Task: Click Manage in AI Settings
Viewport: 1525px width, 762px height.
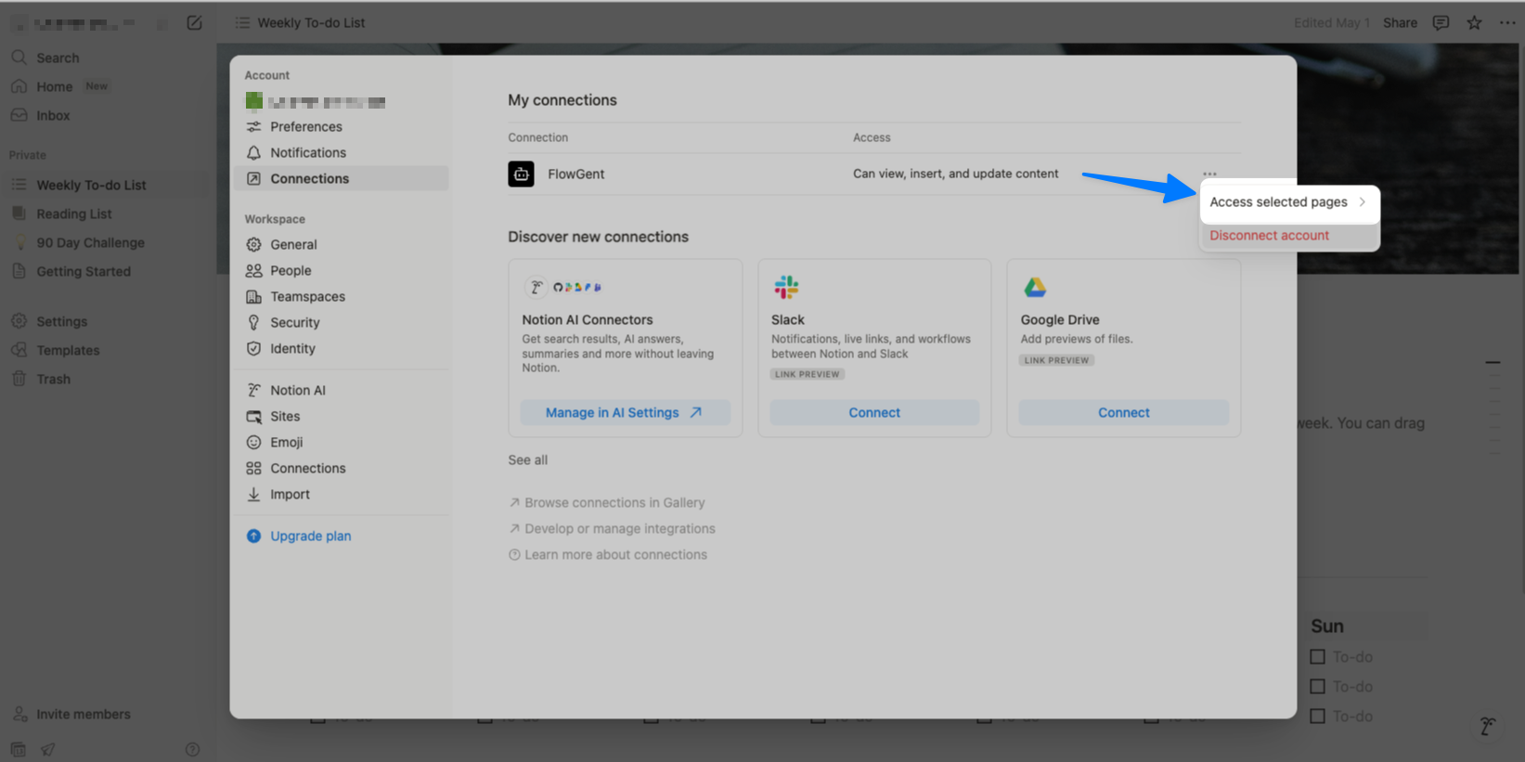Action: click(x=625, y=412)
